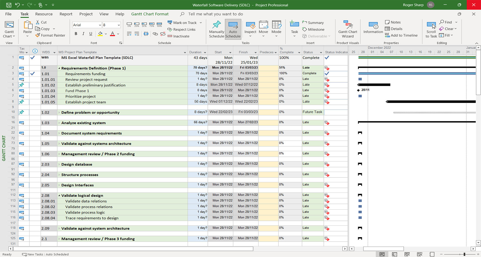
Task: Click the Details button
Action: [394, 29]
